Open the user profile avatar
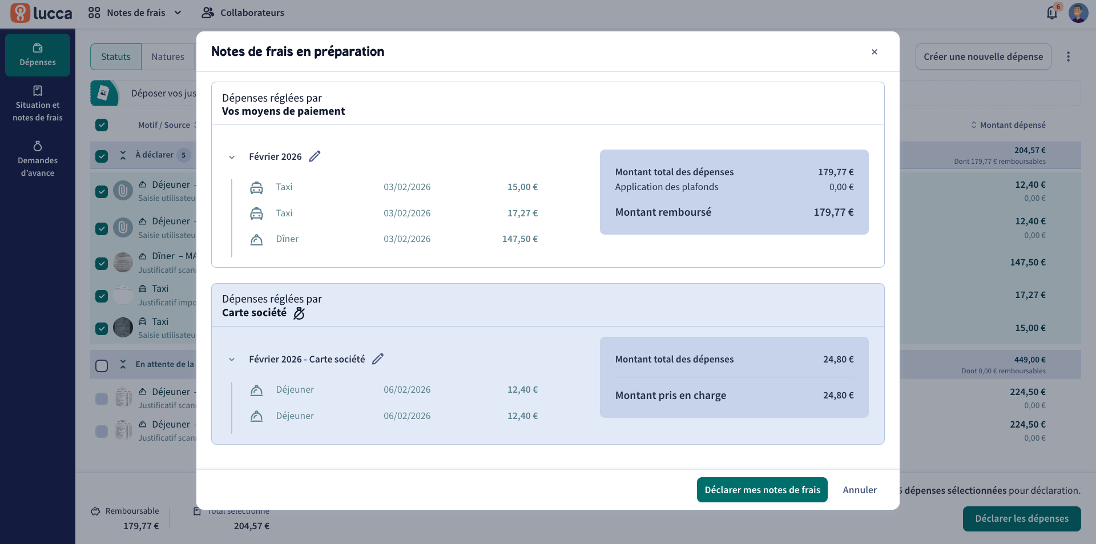Viewport: 1096px width, 544px height. tap(1078, 13)
